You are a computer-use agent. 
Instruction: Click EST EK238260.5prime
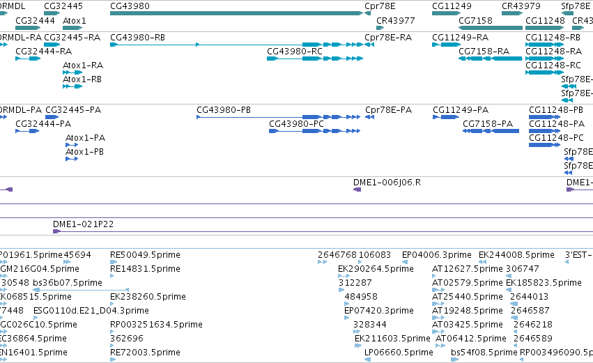[148, 296]
